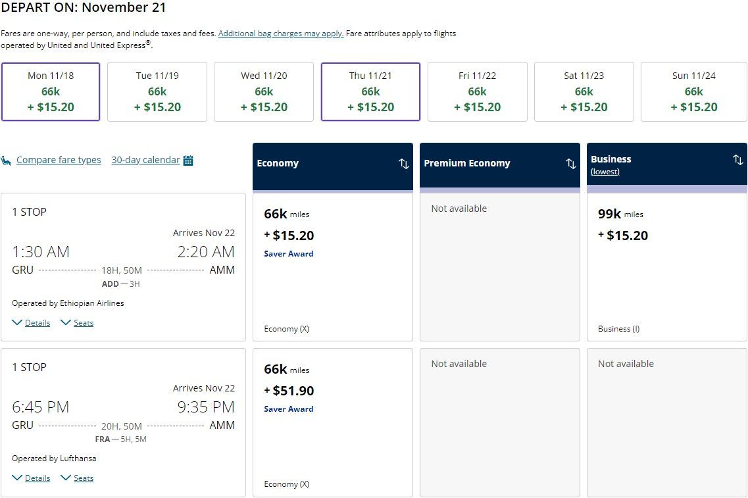748x498 pixels.
Task: Sort by Premium Economy column arrows
Action: [x=571, y=164]
